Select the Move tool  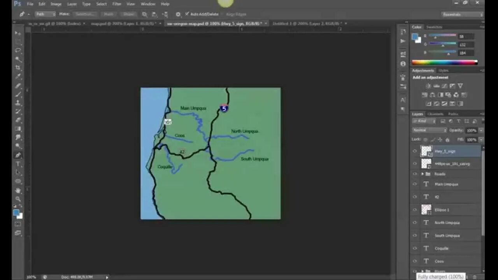(18, 33)
